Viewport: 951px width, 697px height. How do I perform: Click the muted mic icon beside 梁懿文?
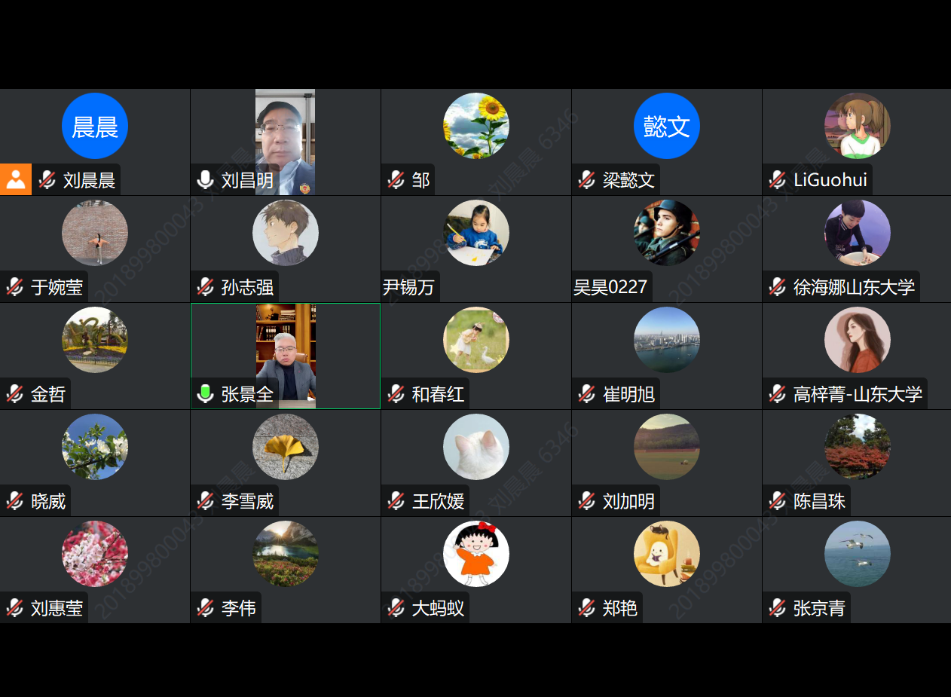click(x=587, y=179)
